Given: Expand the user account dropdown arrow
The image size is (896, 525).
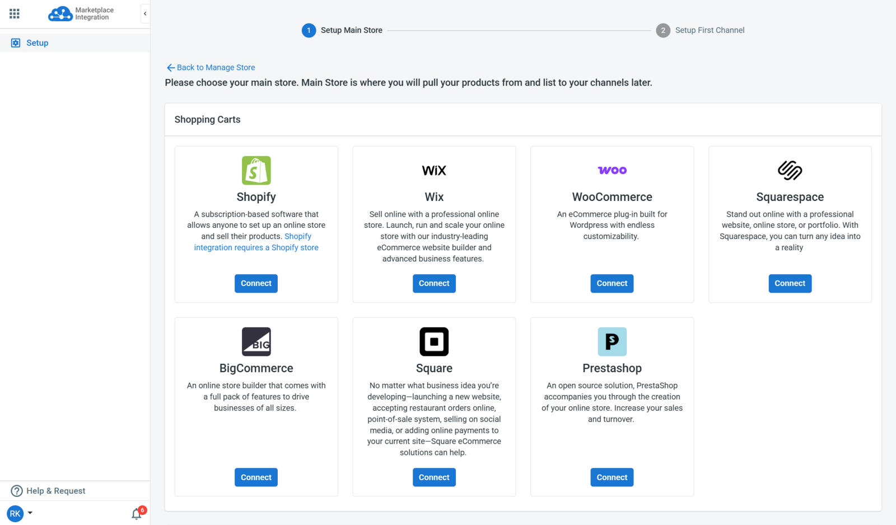Looking at the screenshot, I should [x=30, y=513].
